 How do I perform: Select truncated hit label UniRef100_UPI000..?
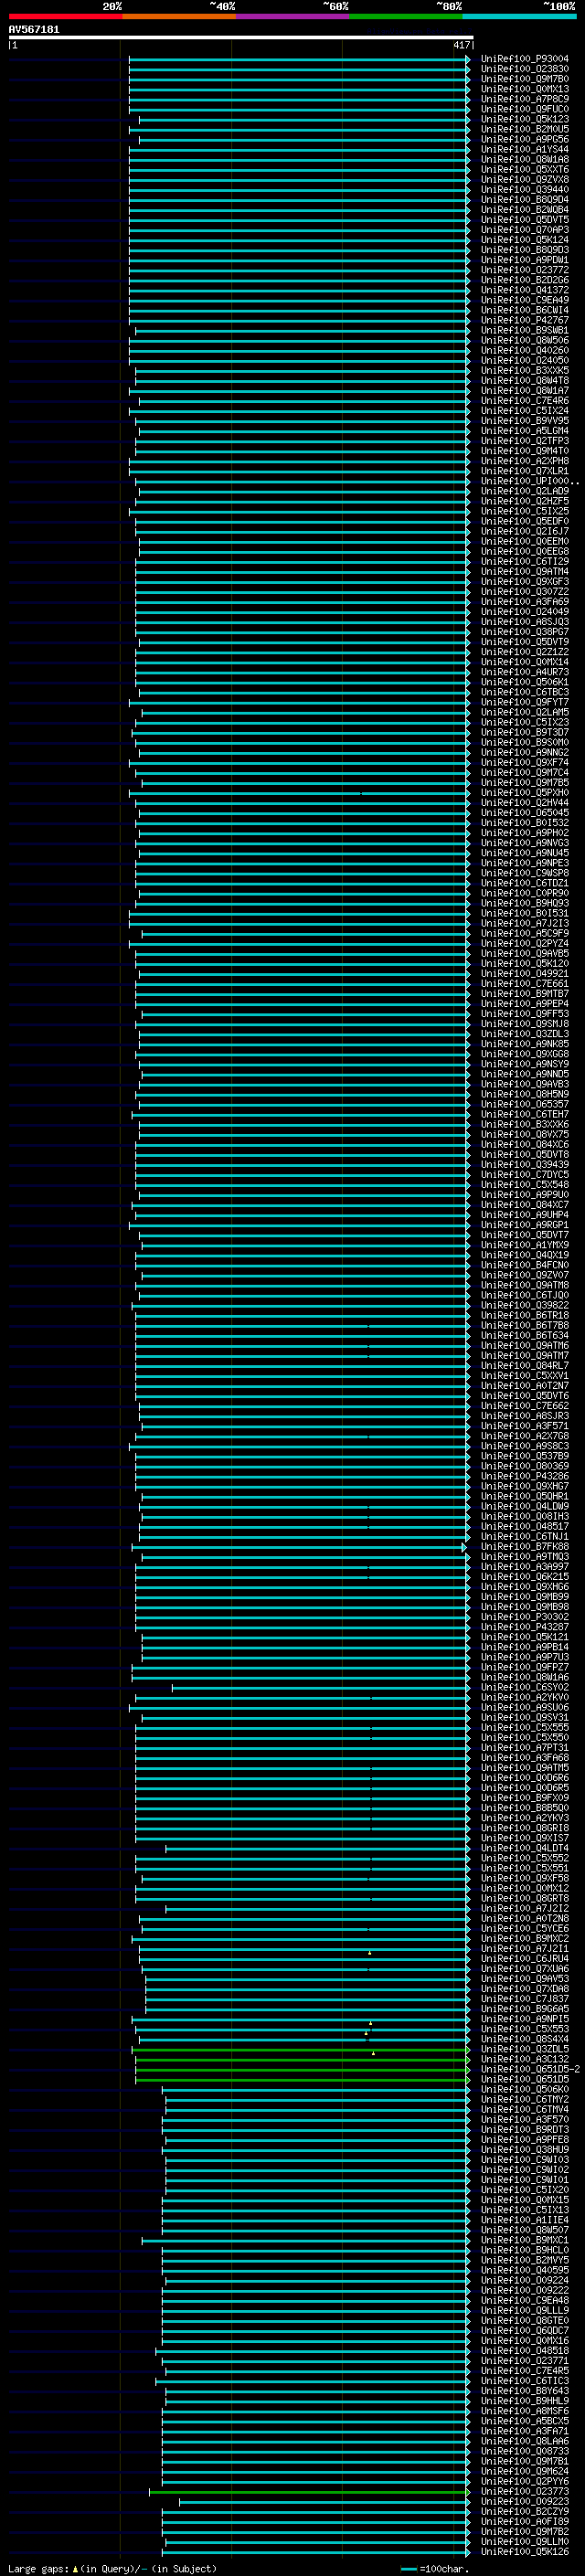(x=529, y=481)
